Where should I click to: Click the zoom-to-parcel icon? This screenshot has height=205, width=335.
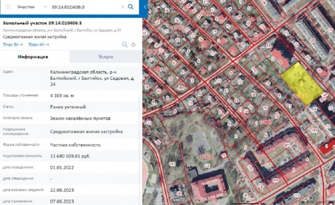(125, 45)
